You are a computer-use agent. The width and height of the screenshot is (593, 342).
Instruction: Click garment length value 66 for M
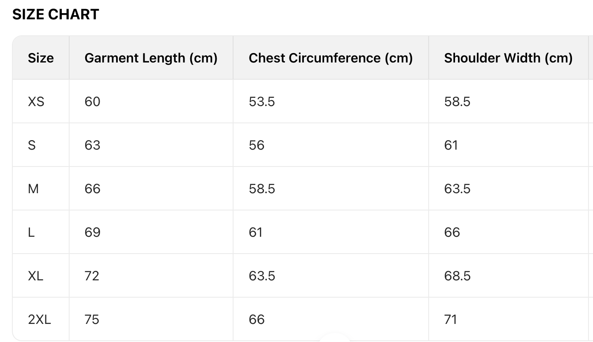(92, 189)
